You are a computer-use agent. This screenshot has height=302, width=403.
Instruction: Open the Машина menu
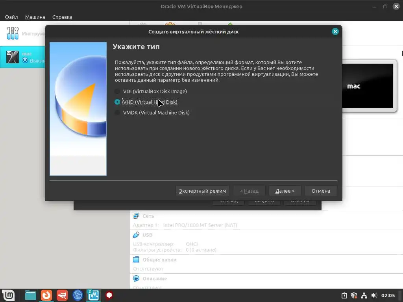[35, 17]
